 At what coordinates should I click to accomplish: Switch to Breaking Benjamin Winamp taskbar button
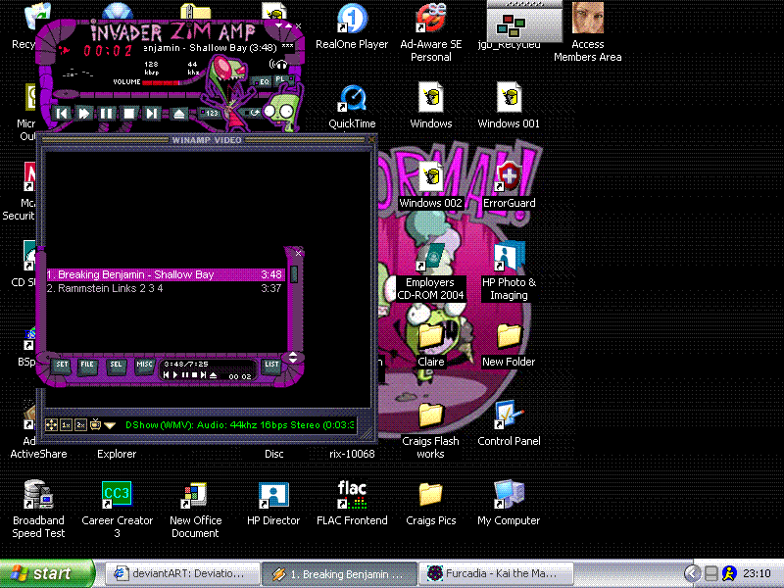point(339,573)
